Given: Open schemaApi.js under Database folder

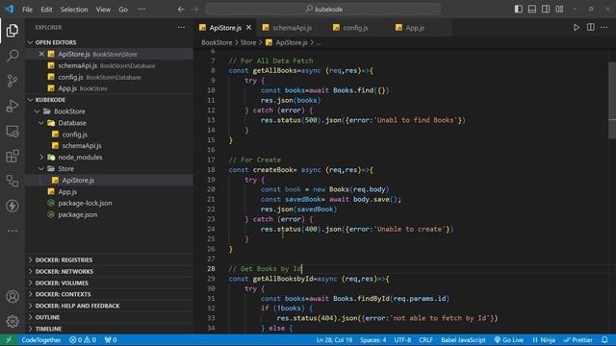Looking at the screenshot, I should 110,145.
